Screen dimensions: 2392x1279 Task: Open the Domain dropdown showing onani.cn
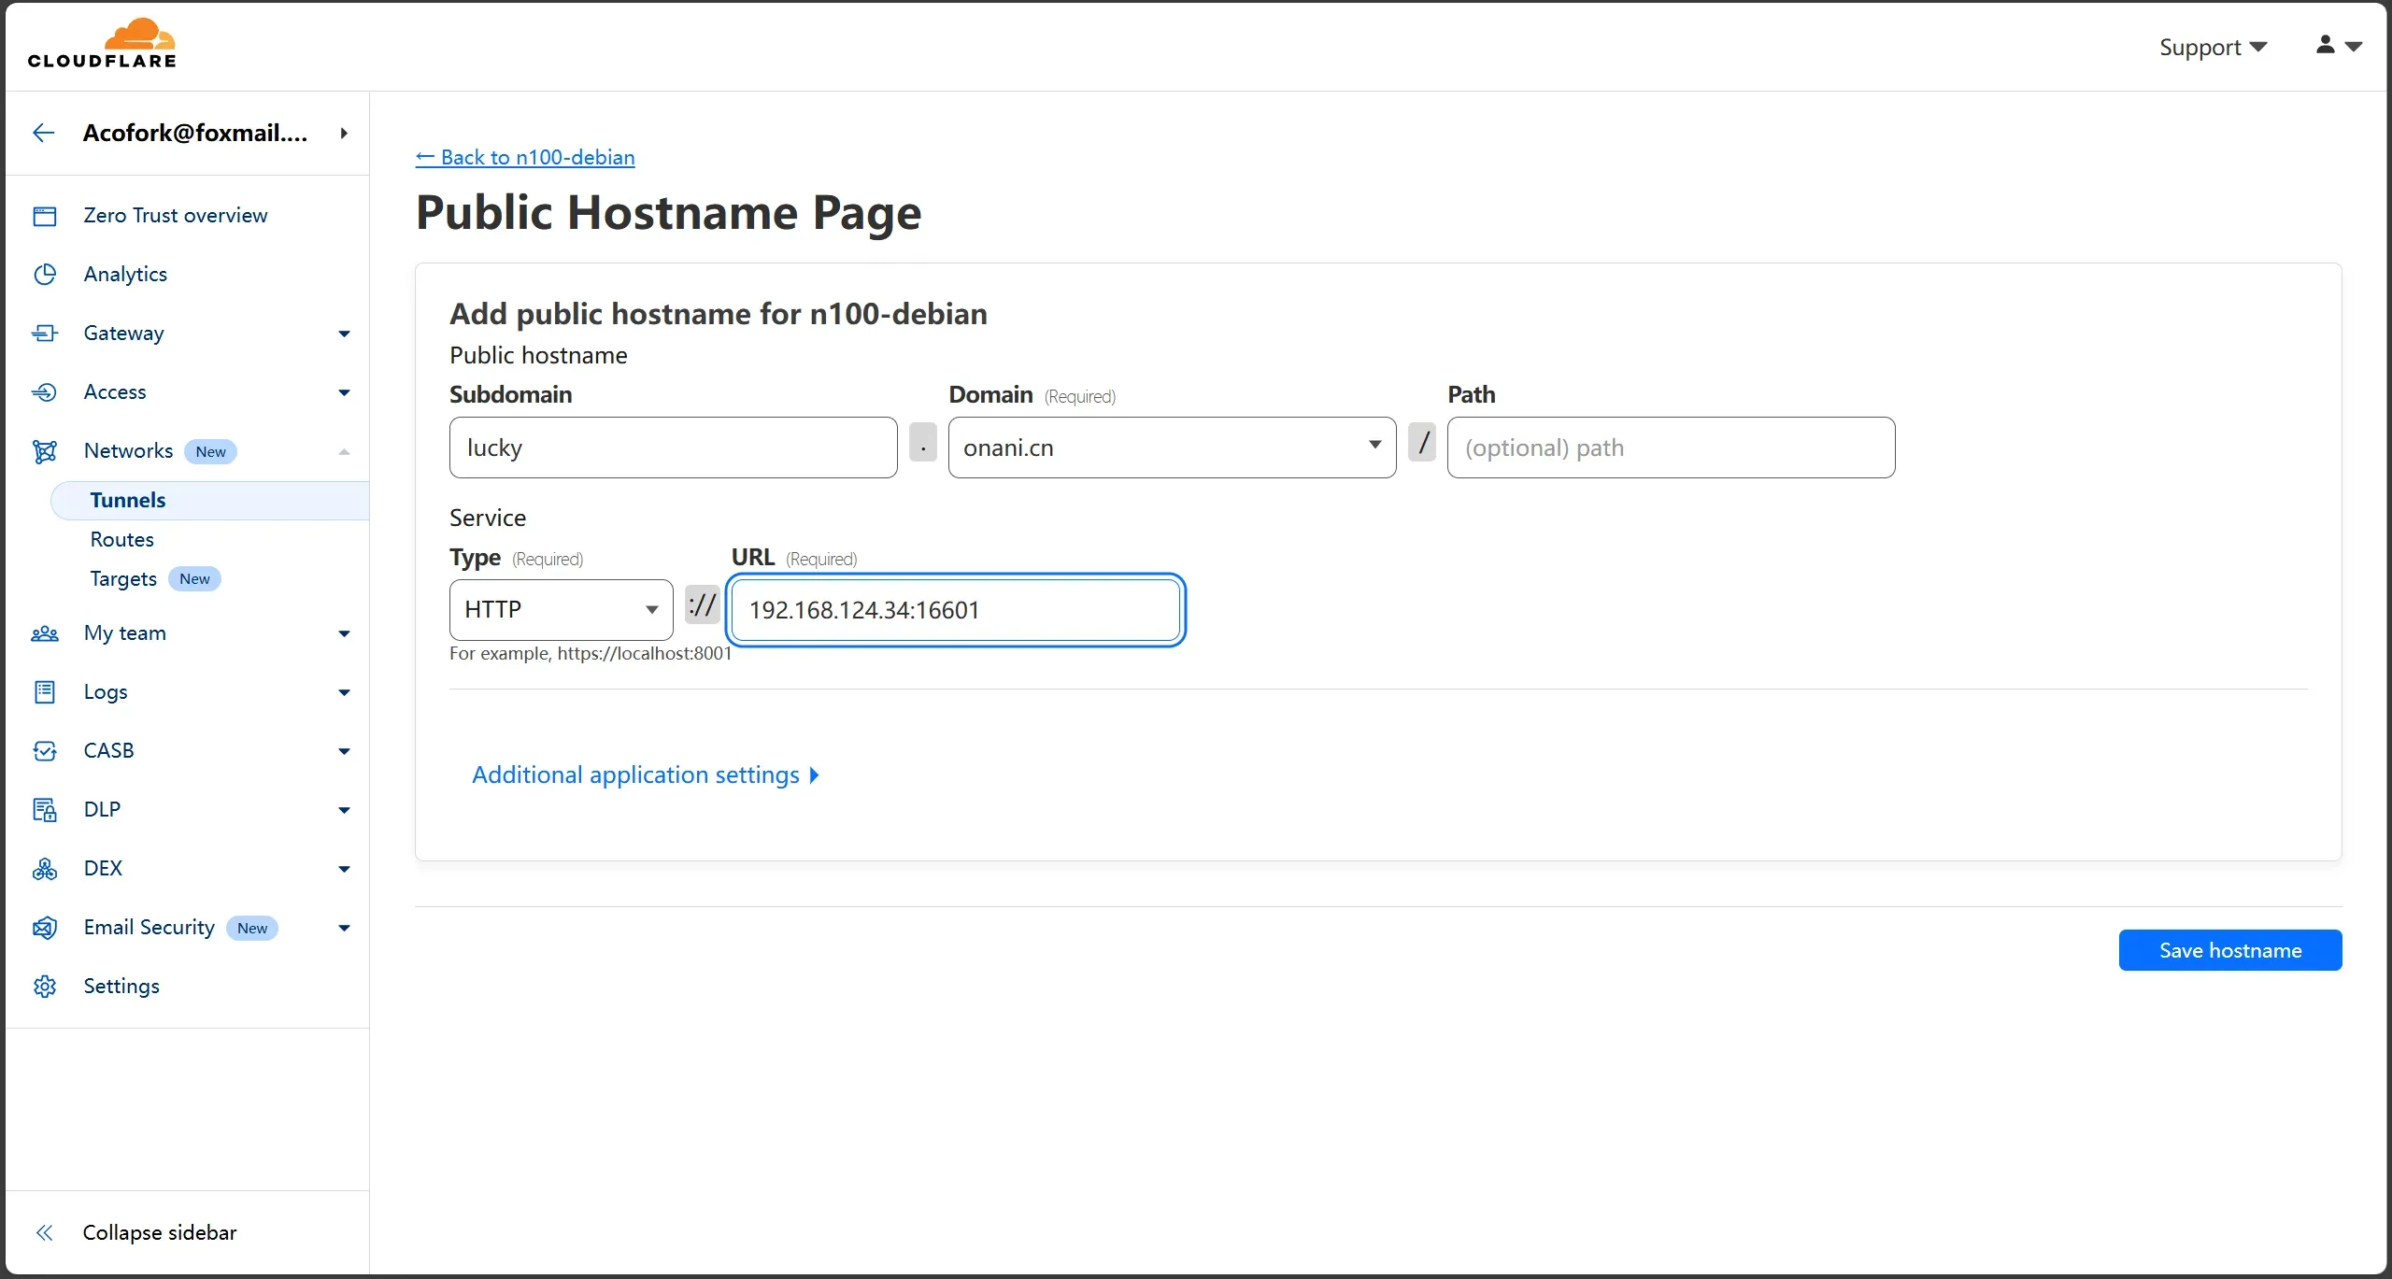pos(1172,448)
